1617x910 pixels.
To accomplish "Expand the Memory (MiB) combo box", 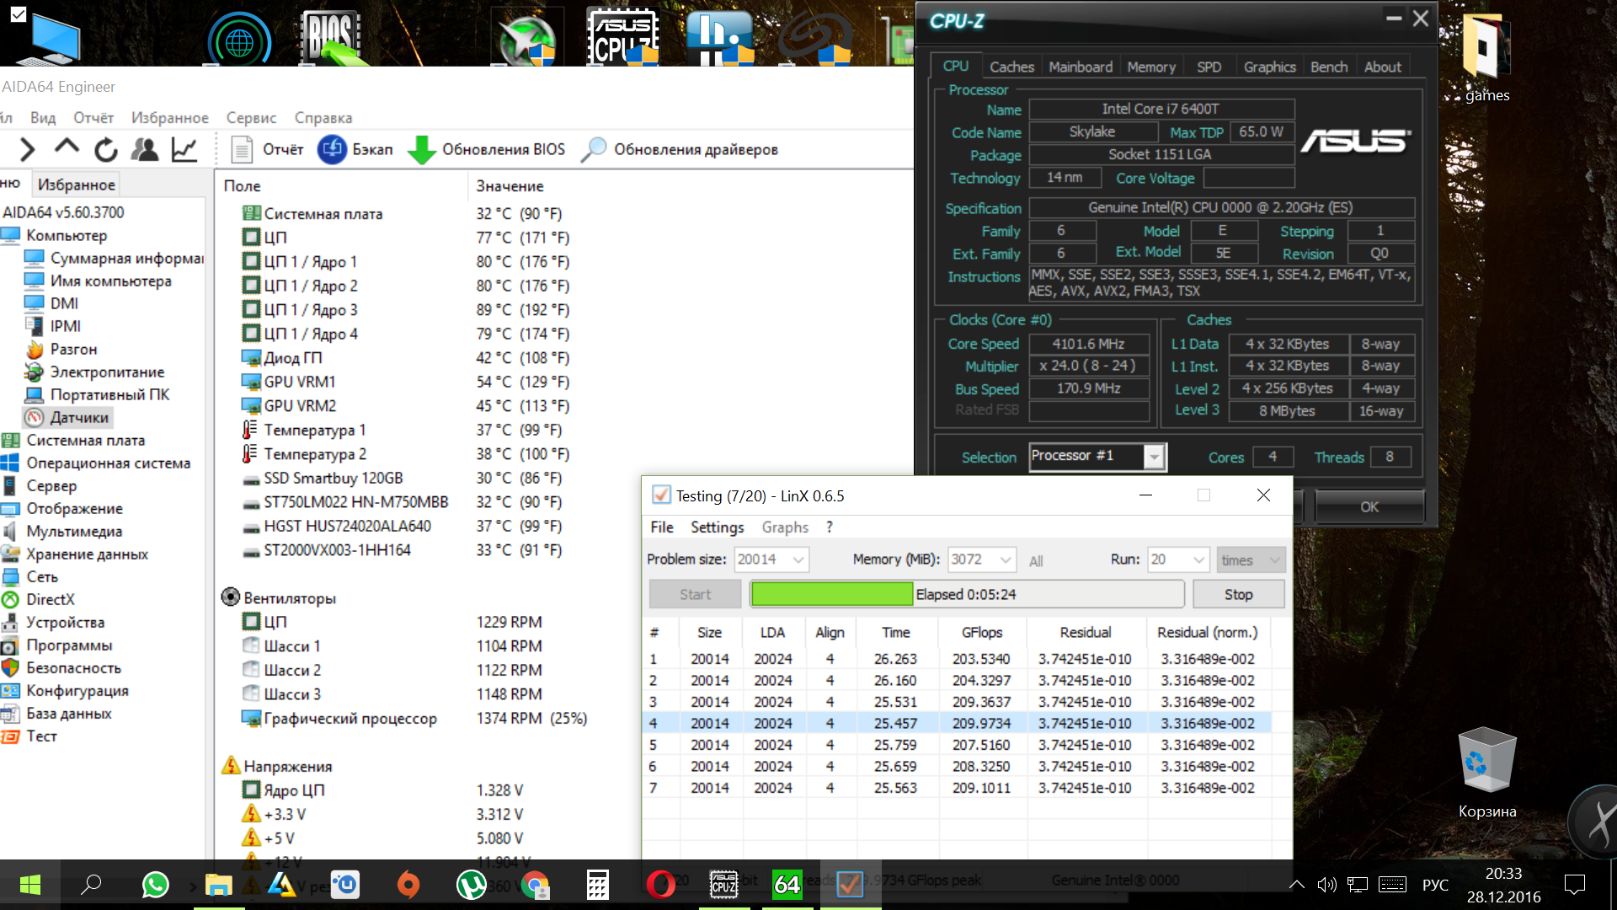I will click(1005, 559).
